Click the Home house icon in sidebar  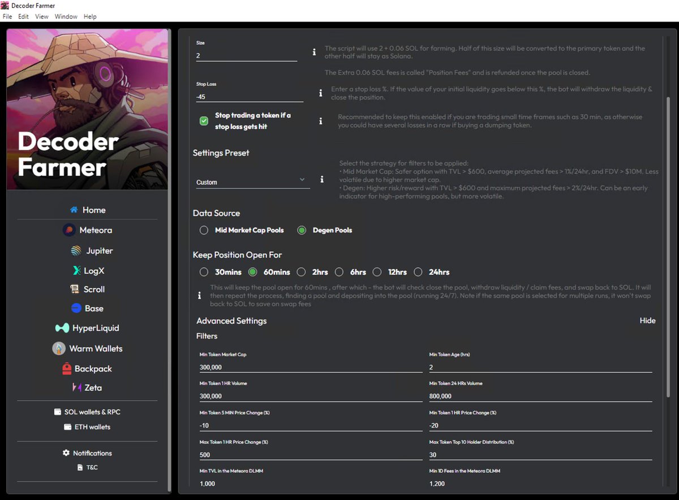pos(74,210)
